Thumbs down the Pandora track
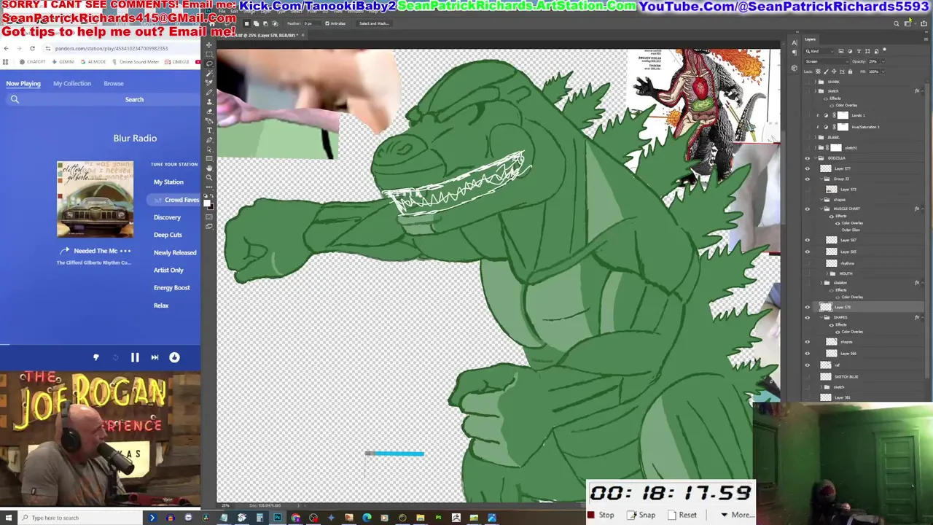Viewport: 933px width, 525px height. [95, 357]
